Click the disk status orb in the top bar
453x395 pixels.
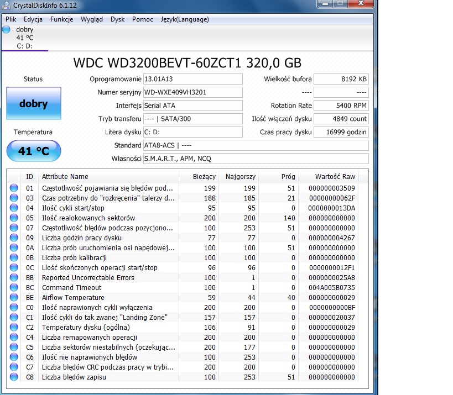point(6,29)
